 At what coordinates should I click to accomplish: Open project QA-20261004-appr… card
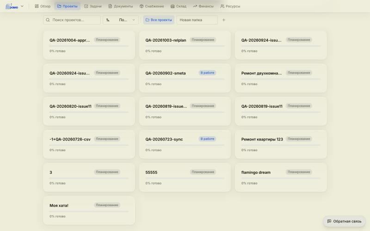point(89,45)
